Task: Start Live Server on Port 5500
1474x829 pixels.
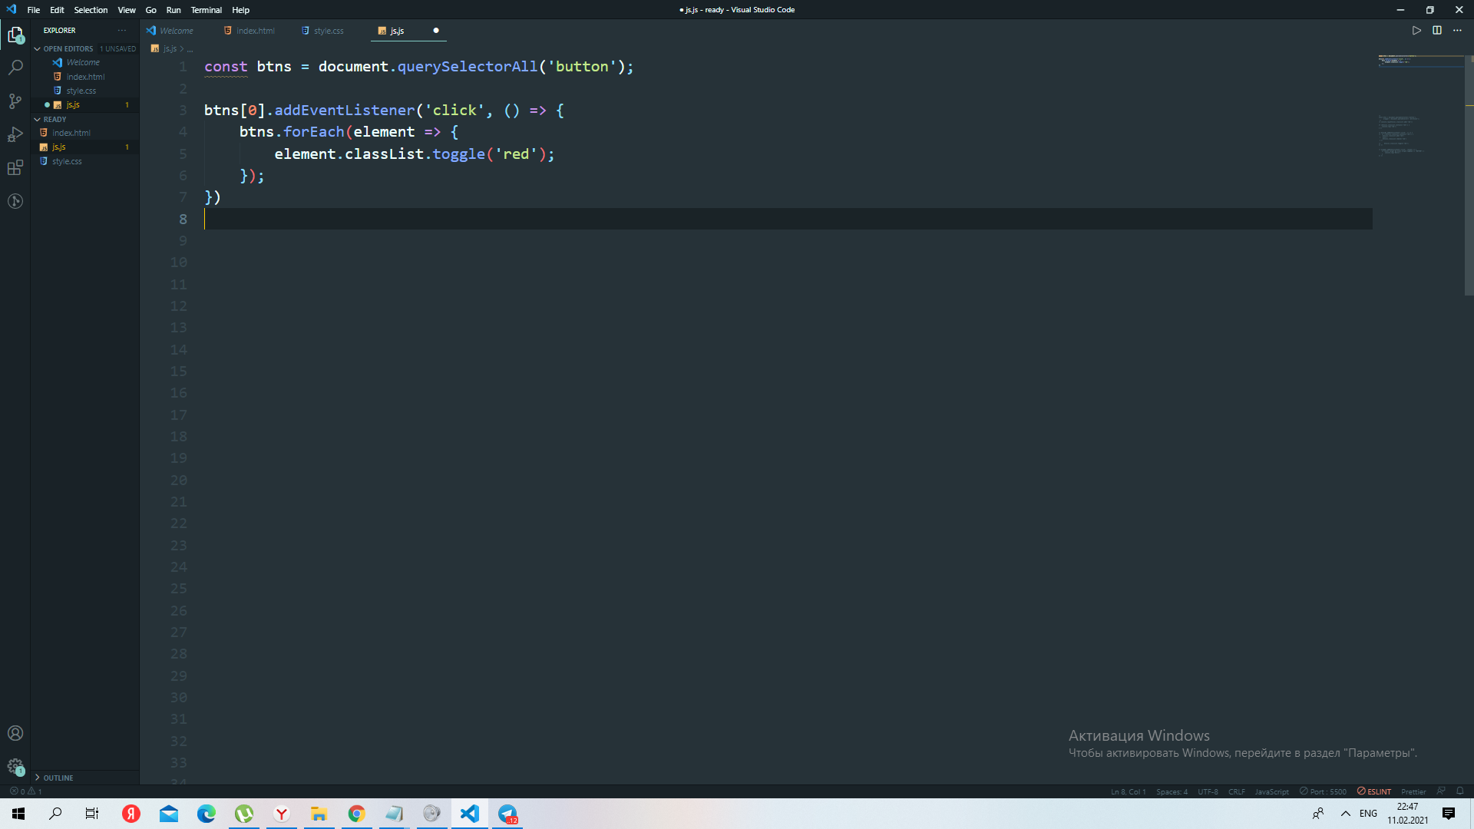Action: 1323,791
